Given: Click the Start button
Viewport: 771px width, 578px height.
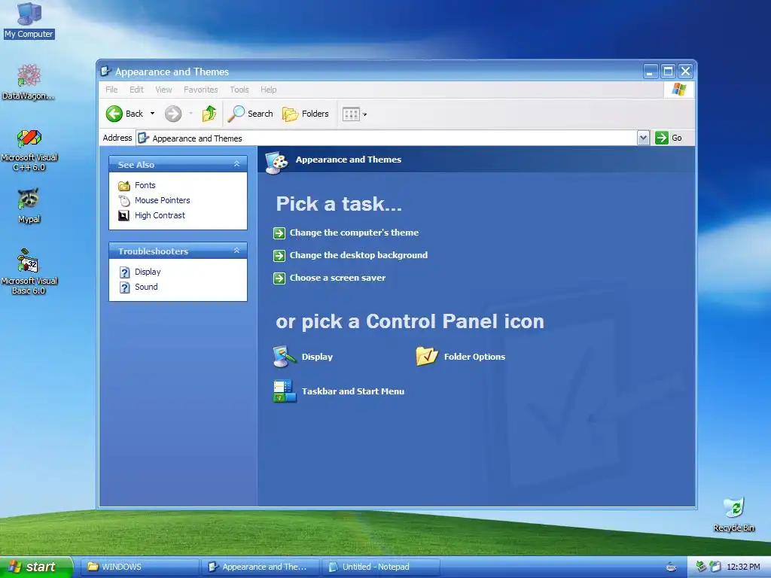Looking at the screenshot, I should pyautogui.click(x=36, y=567).
